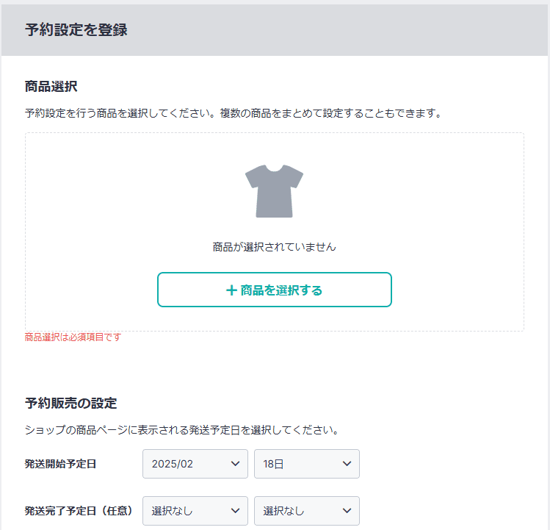This screenshot has height=530, width=550.
Task: Click the 商品選択 section heading
Action: (x=51, y=87)
